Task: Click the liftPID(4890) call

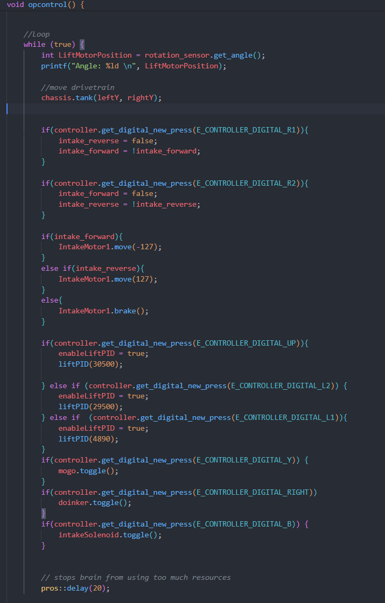Action: coord(88,439)
